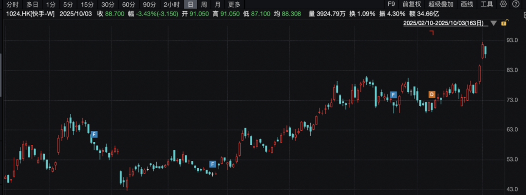526x195 pixels.
Task: Click the low price 87.100
Action: [x=262, y=14]
